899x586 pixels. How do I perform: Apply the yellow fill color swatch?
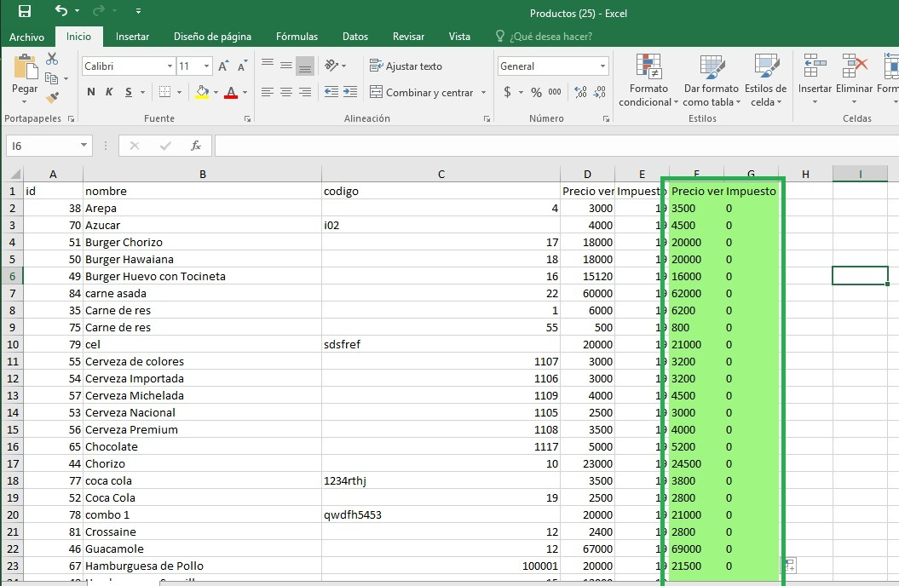pos(202,92)
